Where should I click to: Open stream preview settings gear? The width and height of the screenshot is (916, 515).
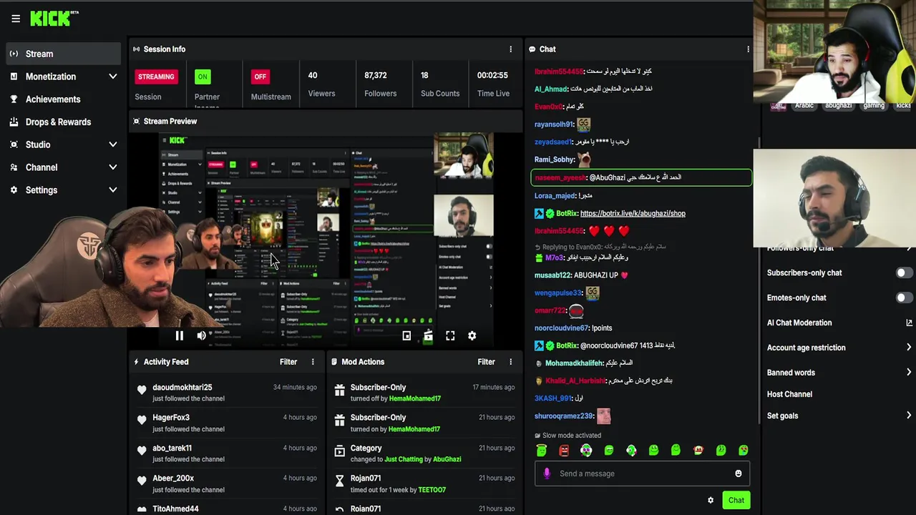(472, 335)
